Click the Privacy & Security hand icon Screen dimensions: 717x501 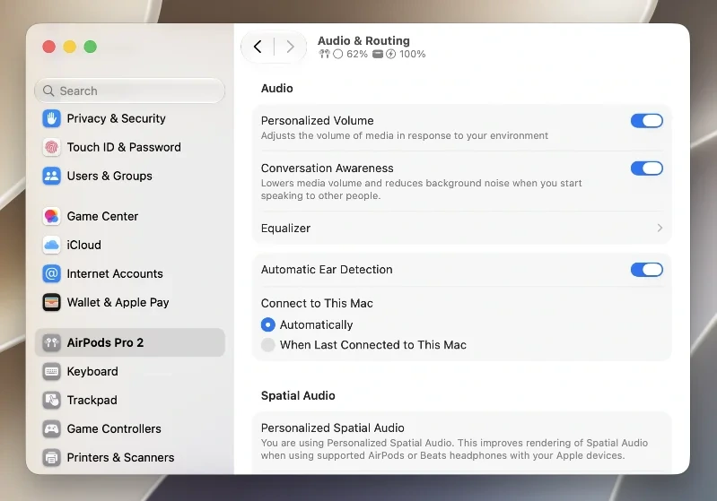pos(52,118)
